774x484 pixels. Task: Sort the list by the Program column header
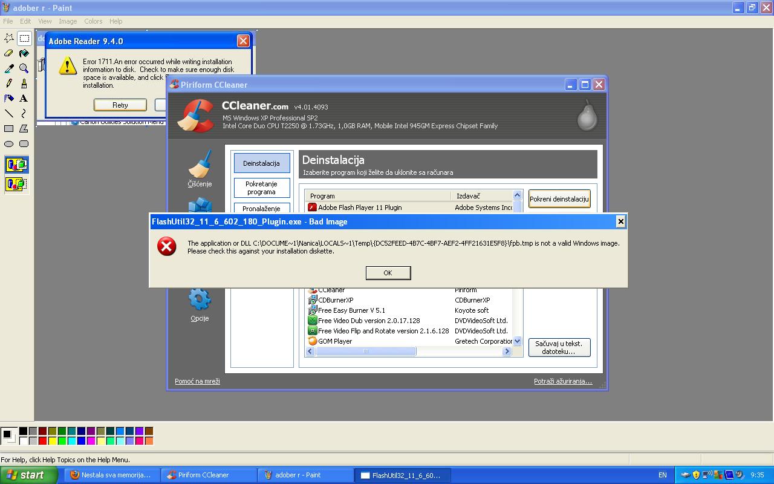379,196
